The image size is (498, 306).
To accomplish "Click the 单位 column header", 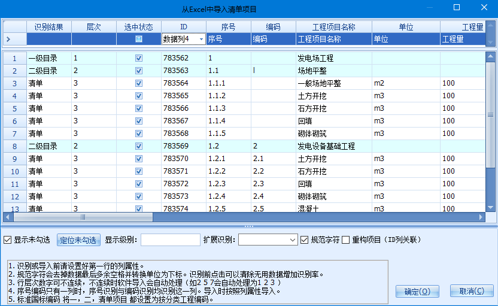I will tap(406, 27).
